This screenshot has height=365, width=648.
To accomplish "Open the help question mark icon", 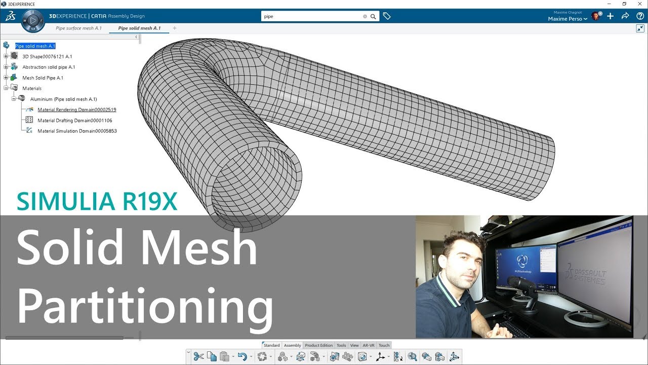I will [x=640, y=16].
